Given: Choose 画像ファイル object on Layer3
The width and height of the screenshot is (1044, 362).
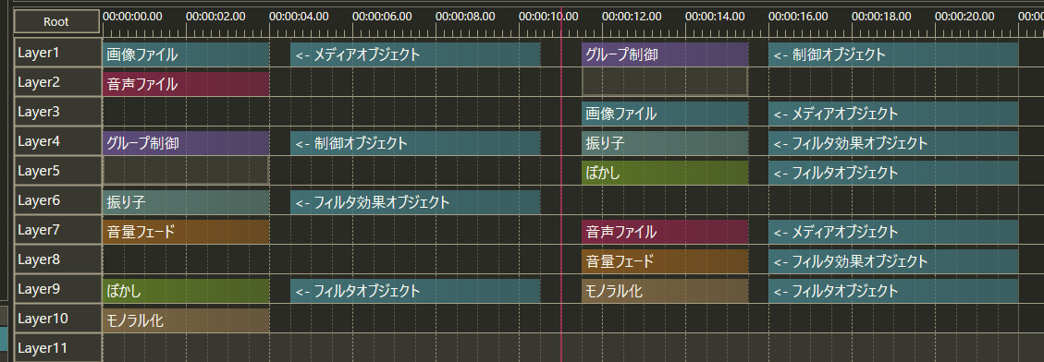Looking at the screenshot, I should (x=665, y=114).
